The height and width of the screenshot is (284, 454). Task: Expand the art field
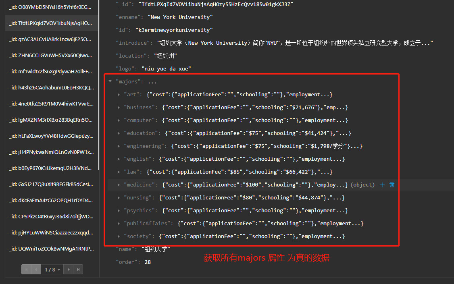[119, 95]
